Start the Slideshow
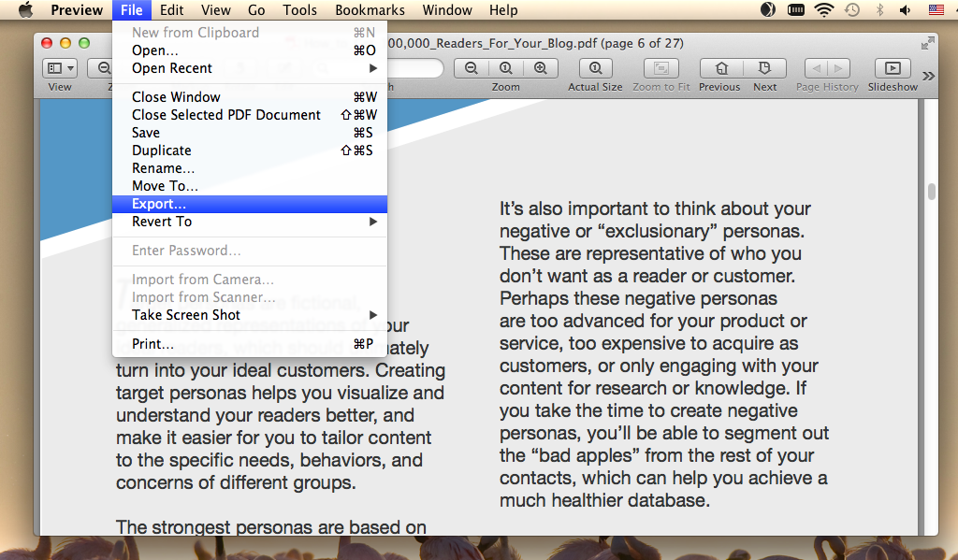This screenshot has height=560, width=958. [x=891, y=67]
